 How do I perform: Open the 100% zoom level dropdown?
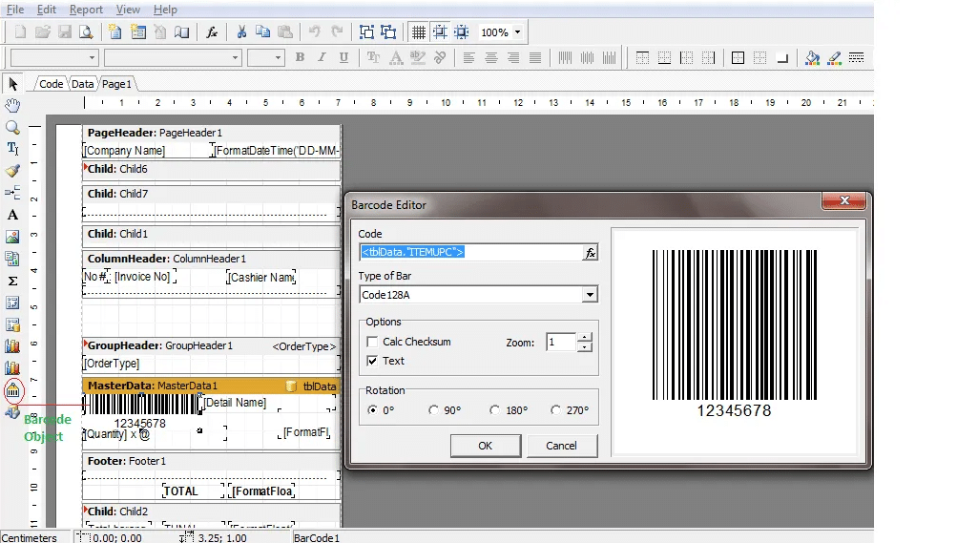517,32
